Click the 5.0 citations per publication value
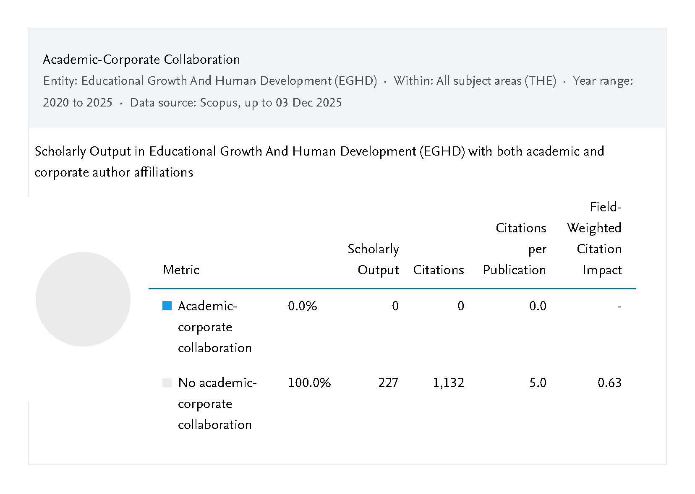The width and height of the screenshot is (695, 494). (x=537, y=383)
